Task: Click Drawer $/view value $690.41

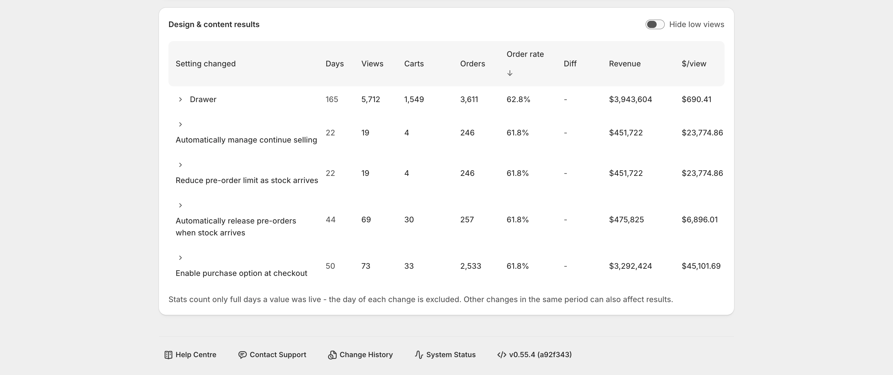Action: 697,99
